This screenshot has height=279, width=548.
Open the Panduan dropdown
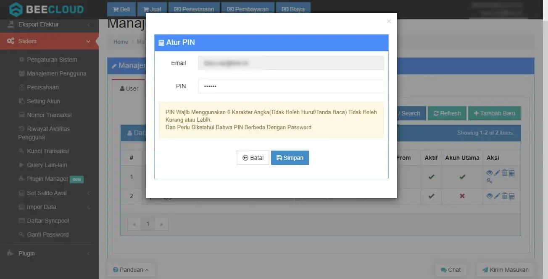click(131, 270)
